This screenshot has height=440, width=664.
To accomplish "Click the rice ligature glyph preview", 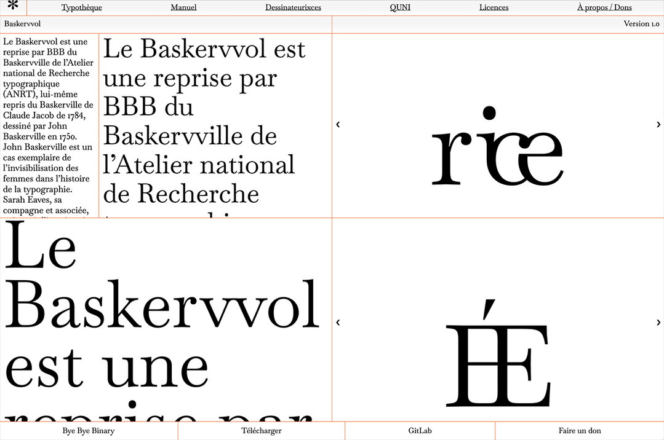I will pyautogui.click(x=498, y=146).
